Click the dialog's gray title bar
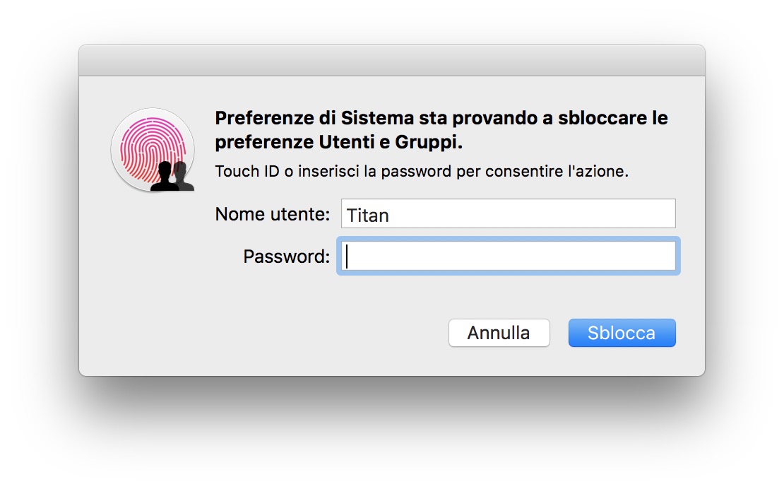The height and width of the screenshot is (489, 784). [x=392, y=61]
